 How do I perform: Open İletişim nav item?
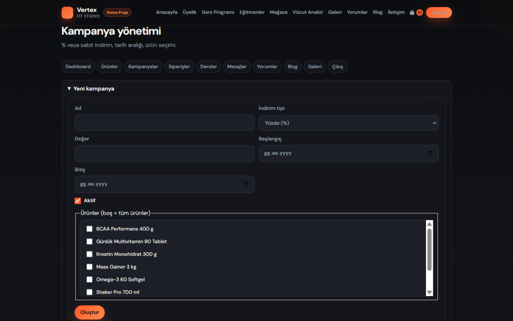(x=396, y=12)
